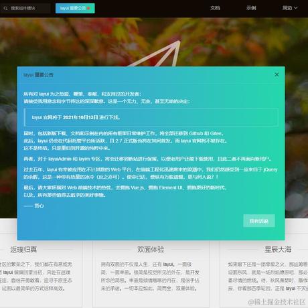Focus the 搜索组件模块 search field

[25, 8]
